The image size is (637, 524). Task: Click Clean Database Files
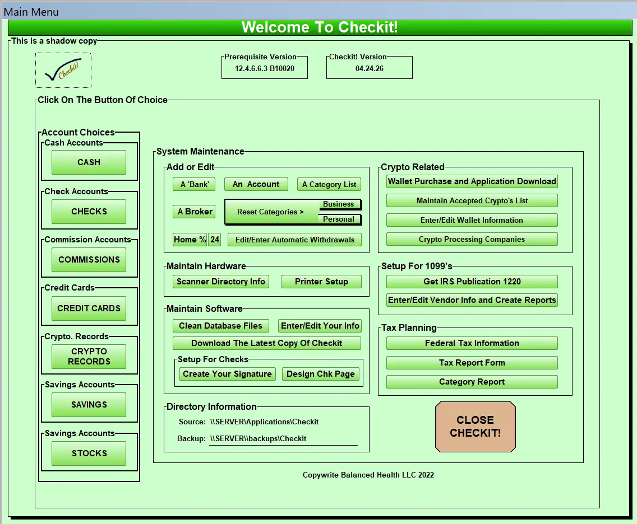point(220,326)
